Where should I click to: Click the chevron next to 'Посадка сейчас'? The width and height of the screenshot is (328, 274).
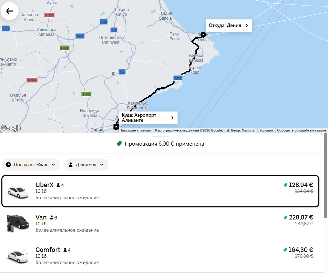(x=53, y=165)
